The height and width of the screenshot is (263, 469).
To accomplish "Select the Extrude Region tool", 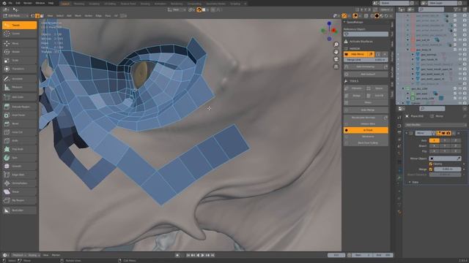I will pyautogui.click(x=20, y=107).
